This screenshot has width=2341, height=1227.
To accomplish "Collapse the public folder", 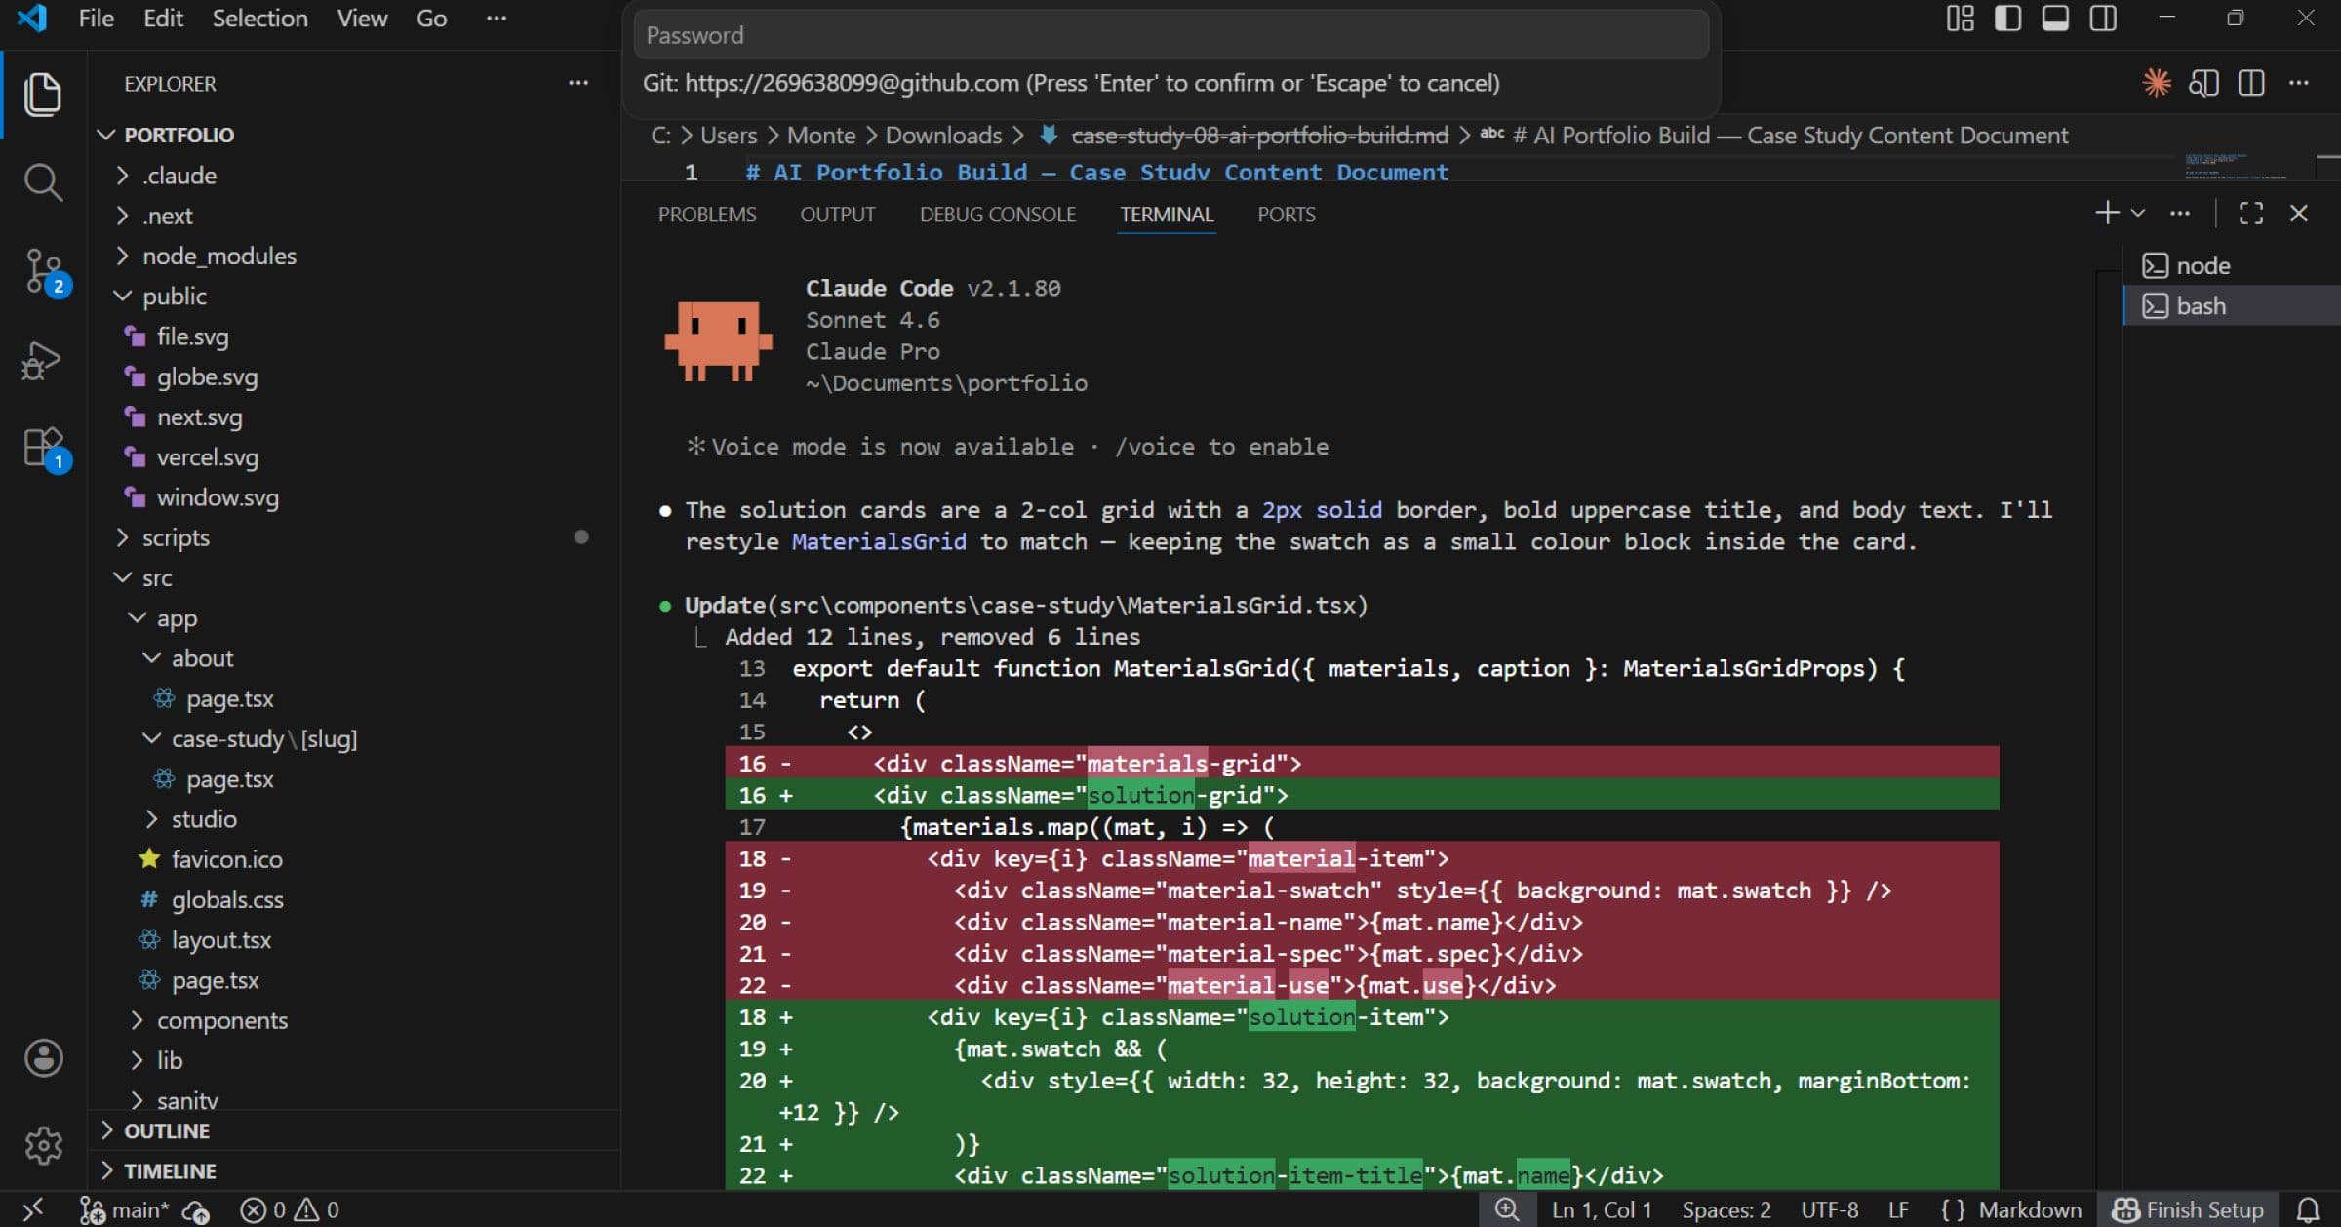I will tap(174, 296).
